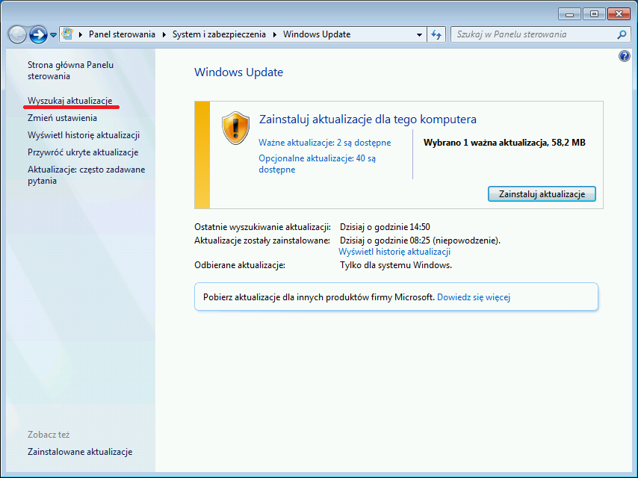Viewport: 638px width, 478px height.
Task: Open Ważne aktualizacje: 2 są dostępne
Action: tap(325, 143)
